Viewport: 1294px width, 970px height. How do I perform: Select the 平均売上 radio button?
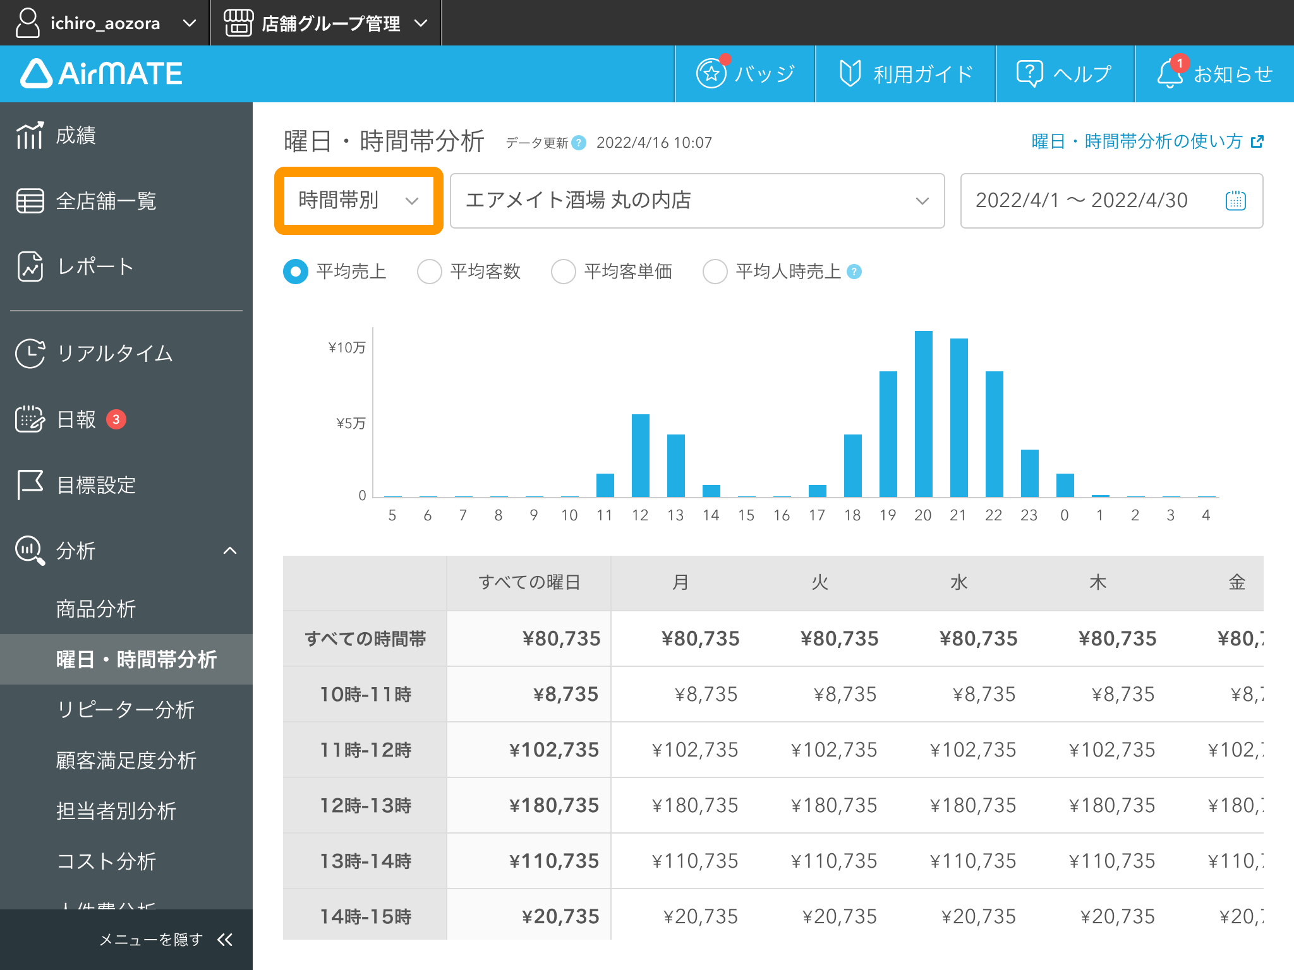pyautogui.click(x=295, y=272)
